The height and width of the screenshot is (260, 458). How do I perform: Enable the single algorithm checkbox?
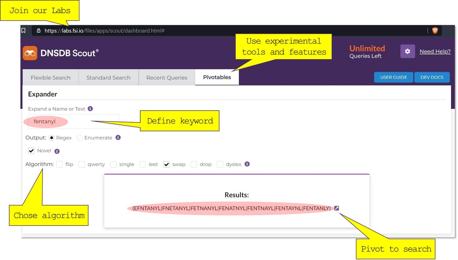(x=113, y=164)
